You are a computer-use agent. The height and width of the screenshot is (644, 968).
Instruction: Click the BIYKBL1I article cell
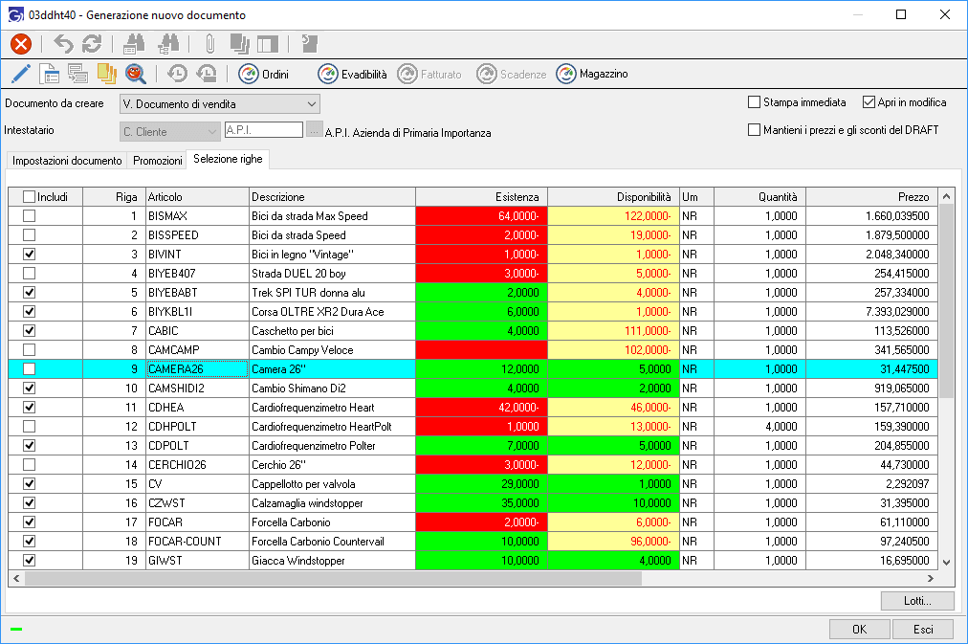197,312
